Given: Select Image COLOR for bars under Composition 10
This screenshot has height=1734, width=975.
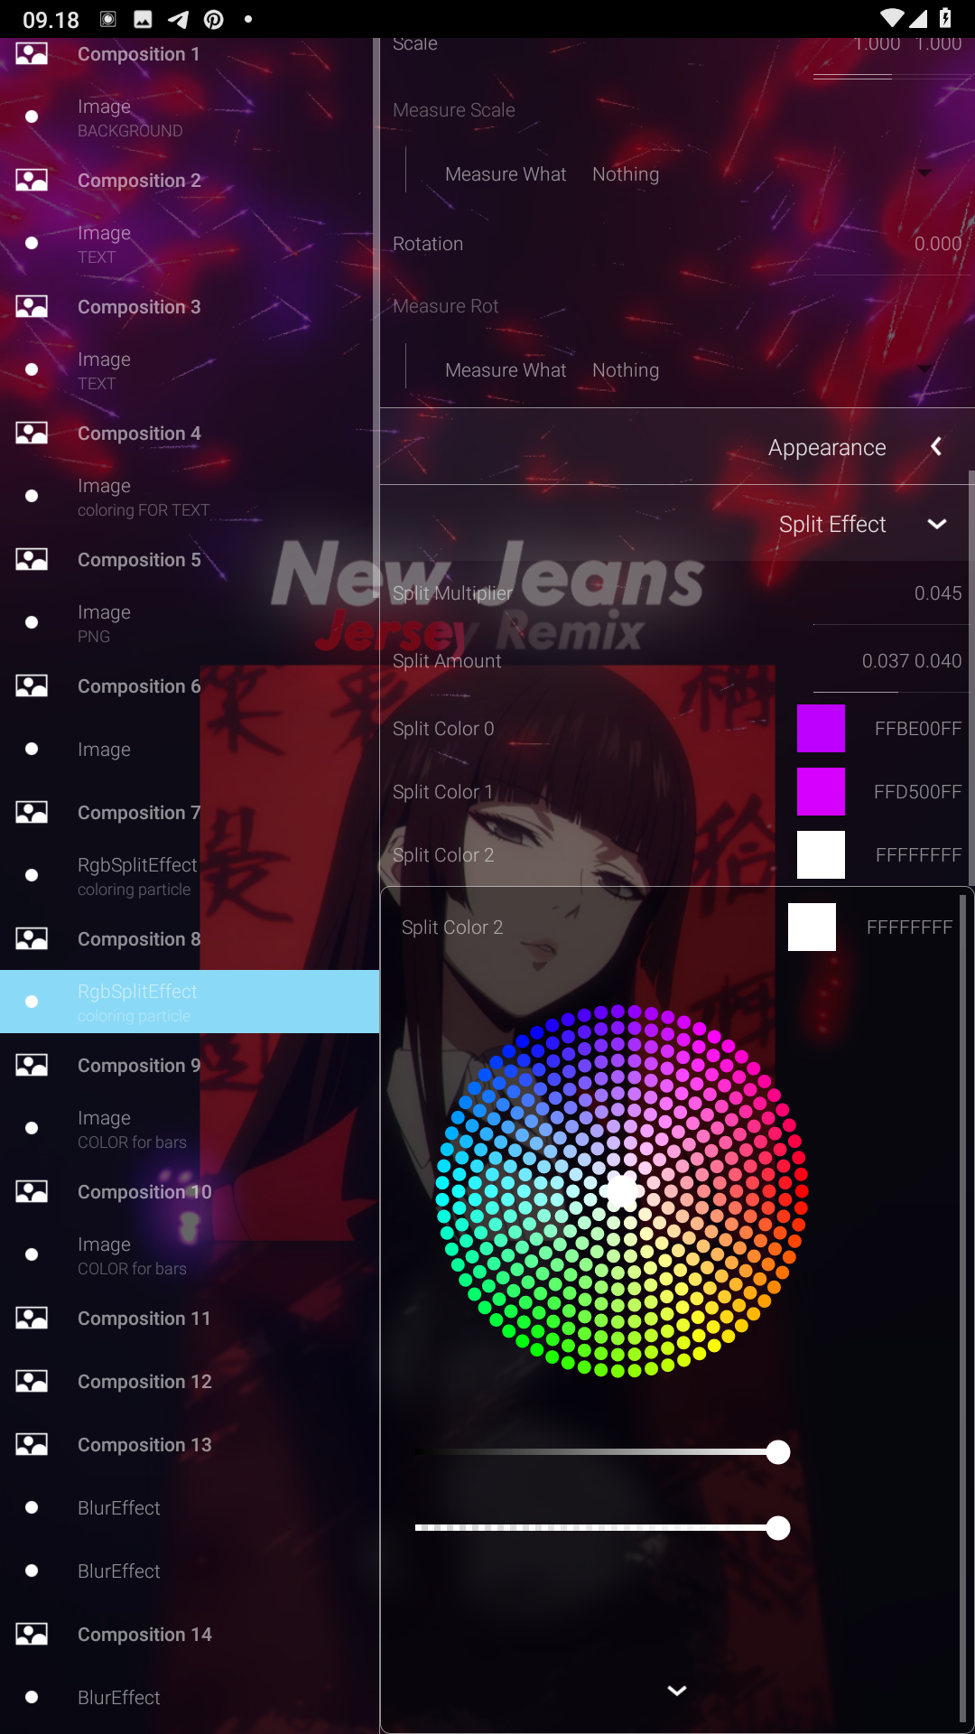Looking at the screenshot, I should (190, 1255).
